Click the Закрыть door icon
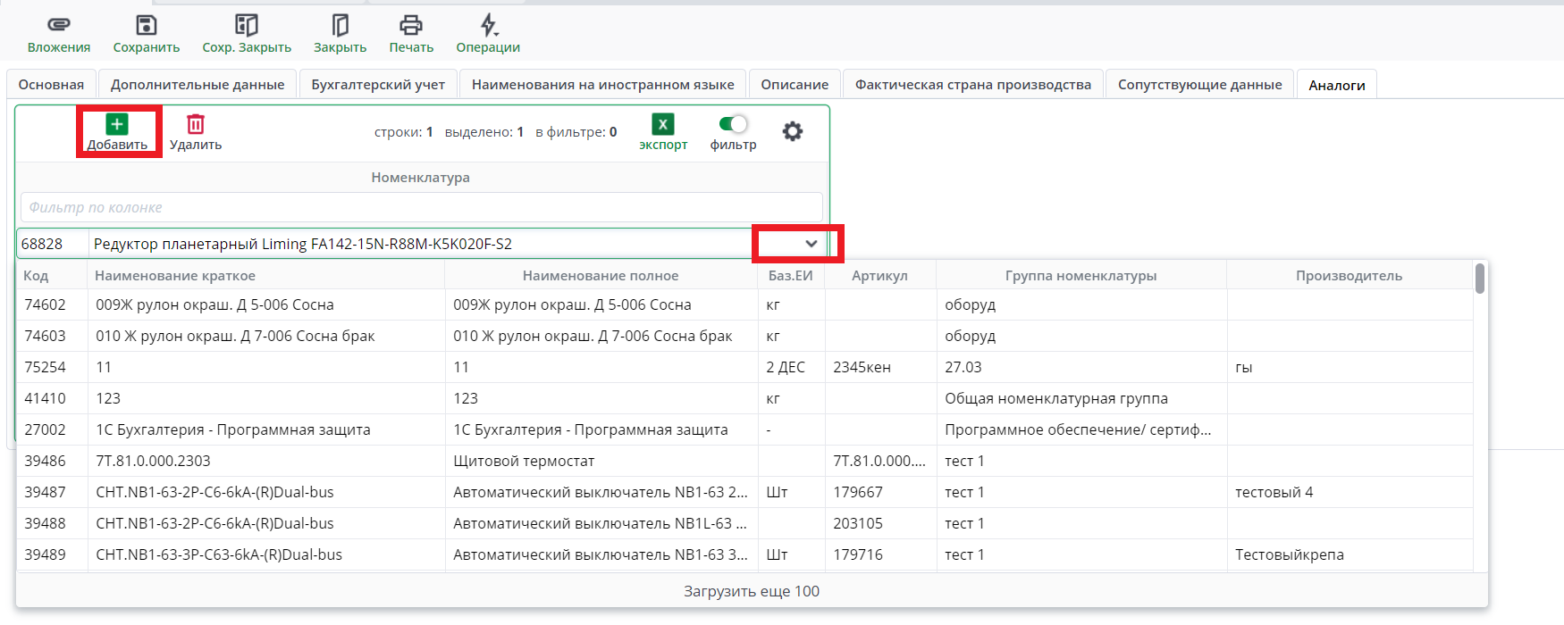Image resolution: width=1564 pixels, height=625 pixels. tap(340, 25)
